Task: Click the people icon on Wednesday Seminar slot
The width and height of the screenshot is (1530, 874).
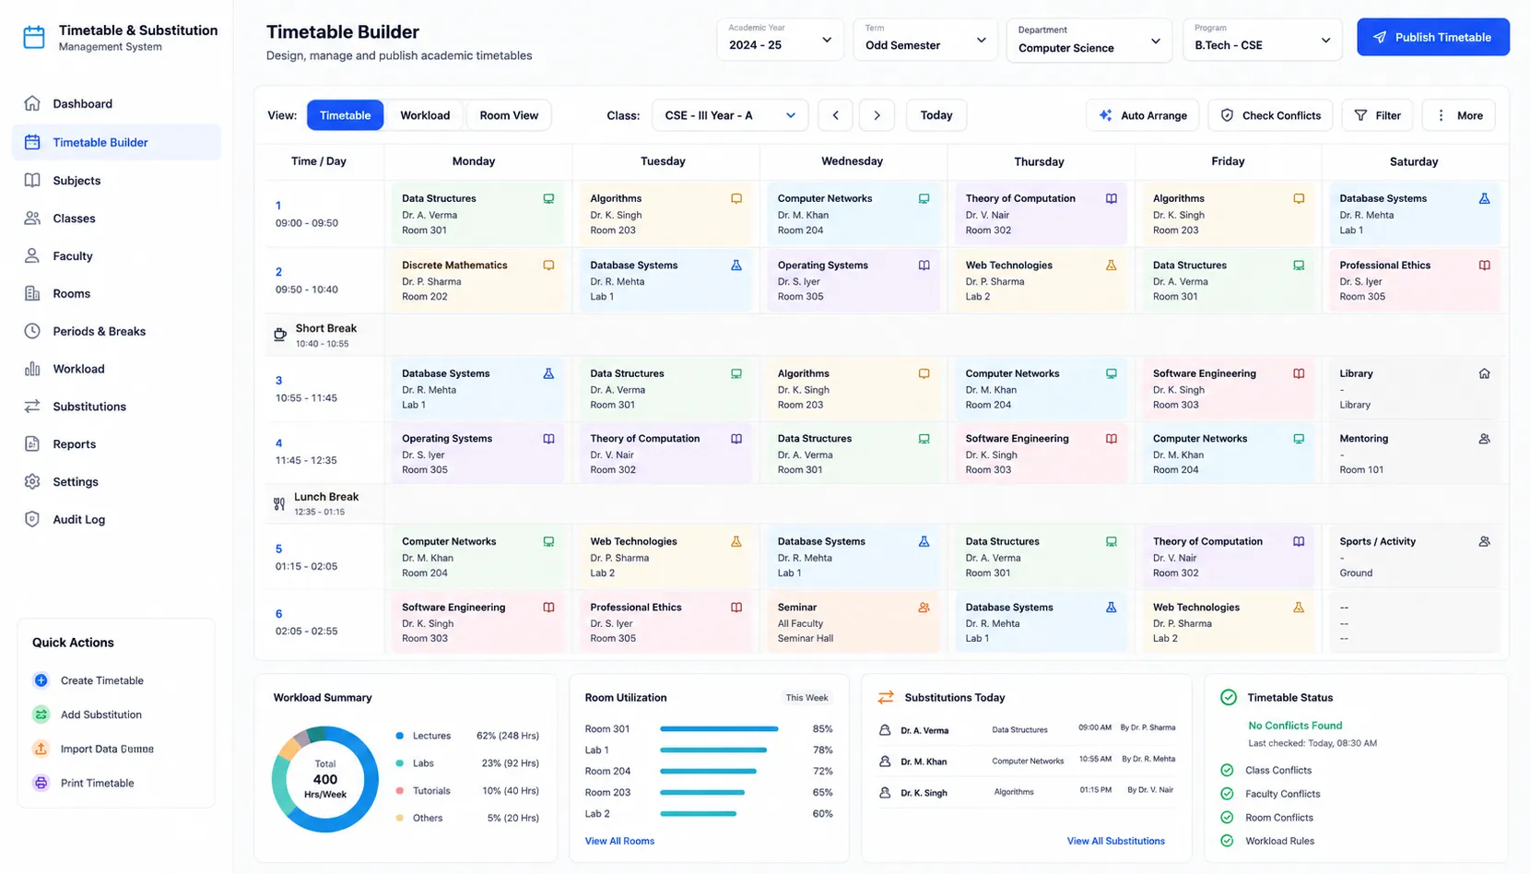Action: (924, 608)
